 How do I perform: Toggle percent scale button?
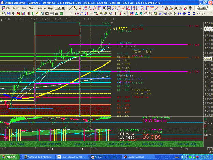point(161,14)
